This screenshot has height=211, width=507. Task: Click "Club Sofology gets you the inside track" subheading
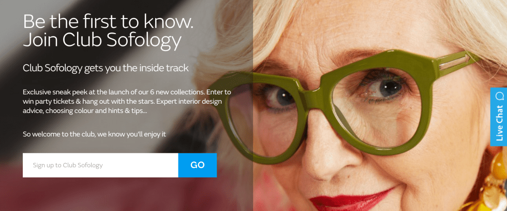pos(106,68)
